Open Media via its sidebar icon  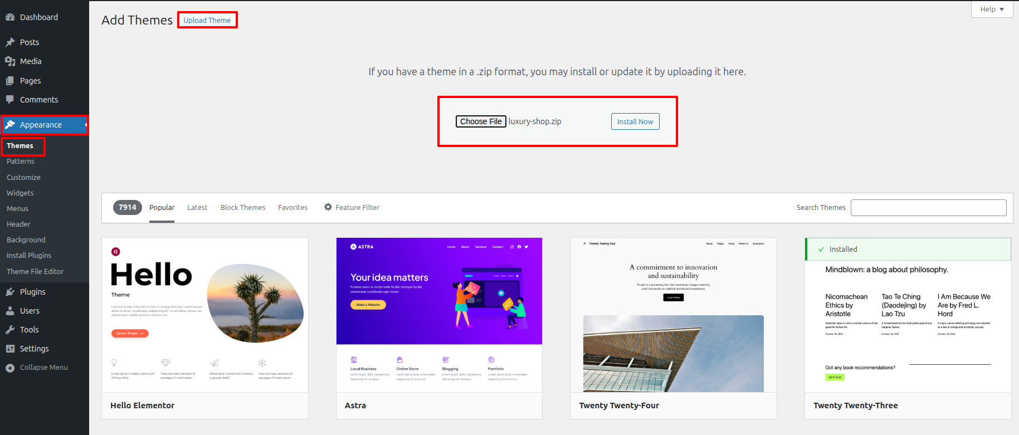click(x=10, y=61)
